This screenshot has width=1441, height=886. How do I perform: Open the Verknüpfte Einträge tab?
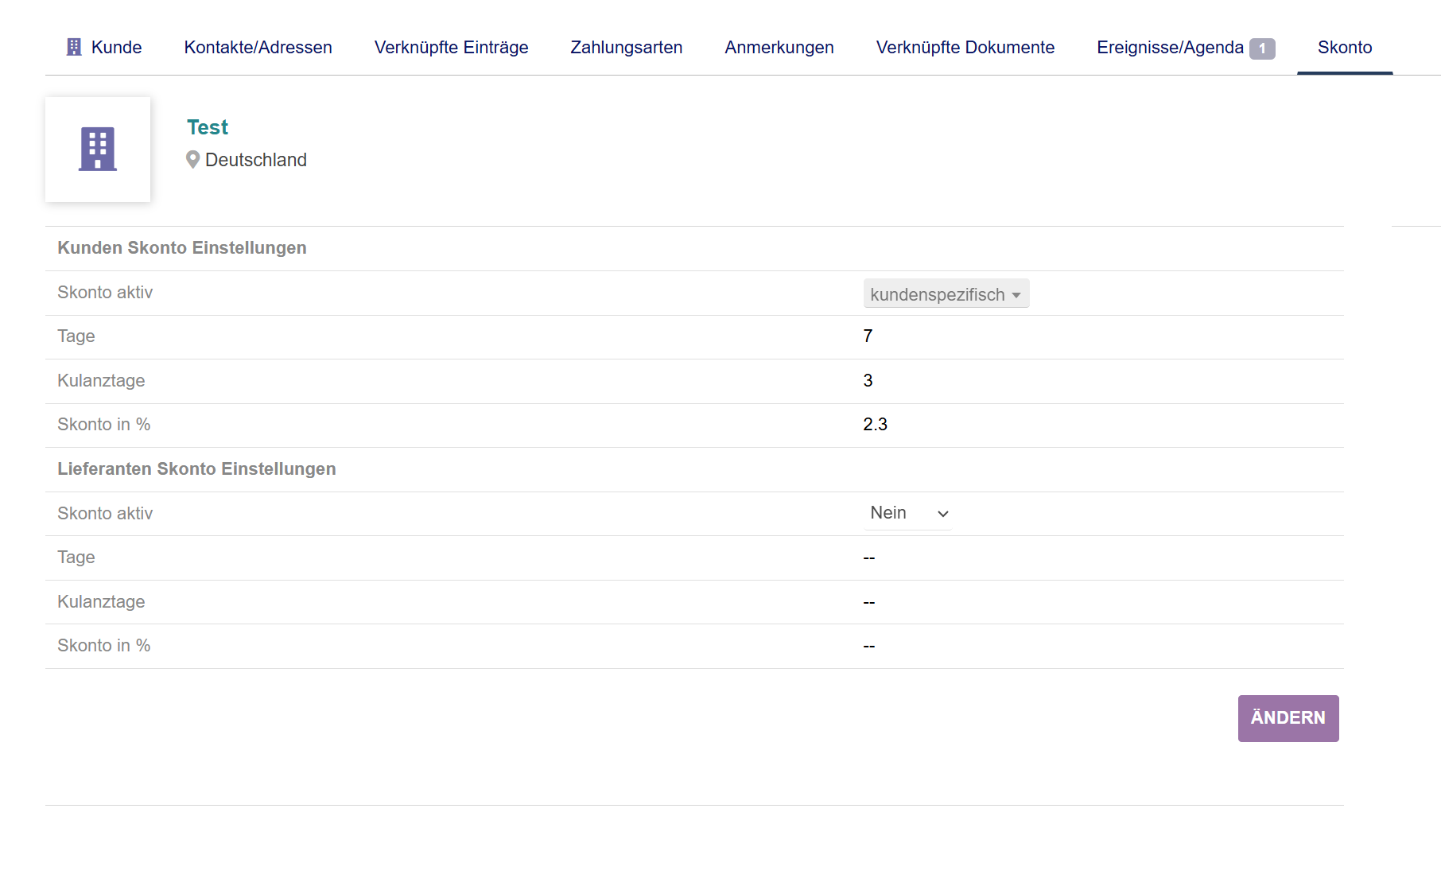451,47
